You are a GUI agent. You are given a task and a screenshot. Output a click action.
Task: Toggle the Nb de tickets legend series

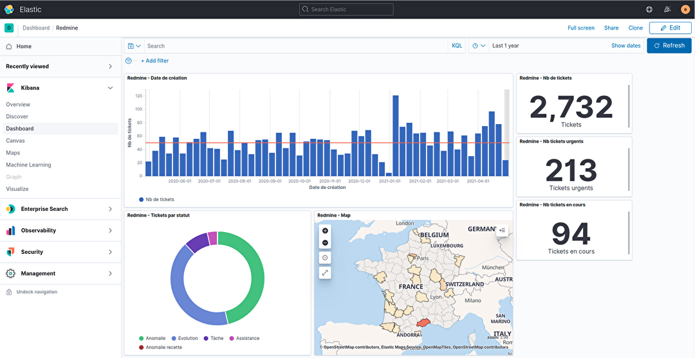coord(156,199)
